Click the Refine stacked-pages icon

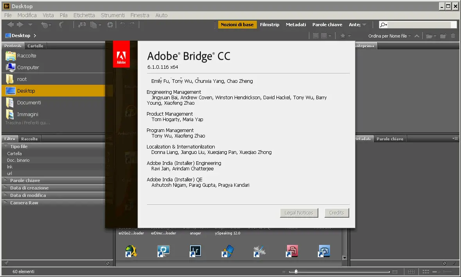click(x=93, y=25)
